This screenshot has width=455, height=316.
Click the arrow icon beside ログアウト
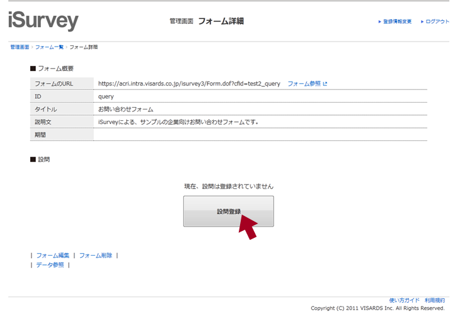[423, 22]
